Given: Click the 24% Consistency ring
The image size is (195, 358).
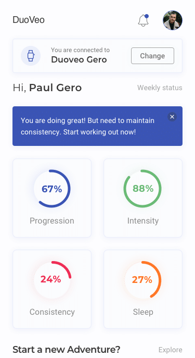Looking at the screenshot, I should tap(51, 279).
